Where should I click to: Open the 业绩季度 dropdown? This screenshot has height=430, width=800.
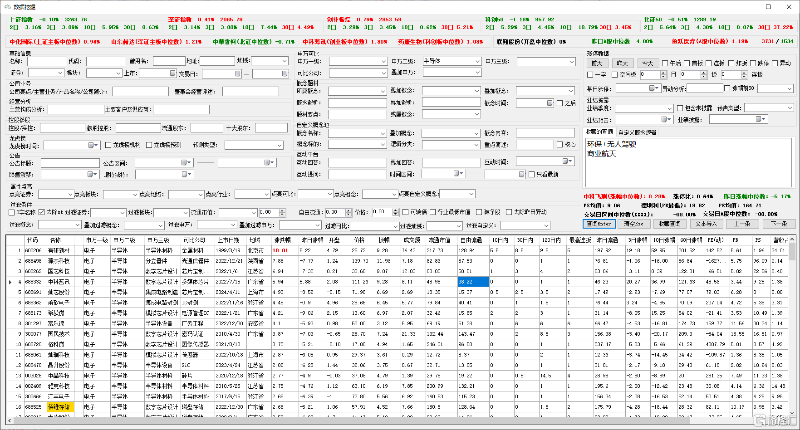(x=669, y=108)
